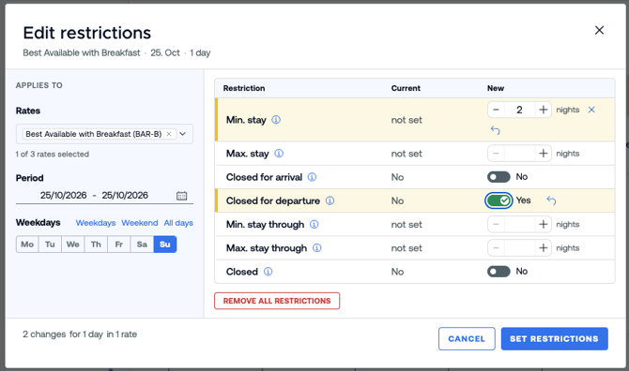This screenshot has width=629, height=371.
Task: Open info tooltip for Min. stay through
Action: pos(314,224)
